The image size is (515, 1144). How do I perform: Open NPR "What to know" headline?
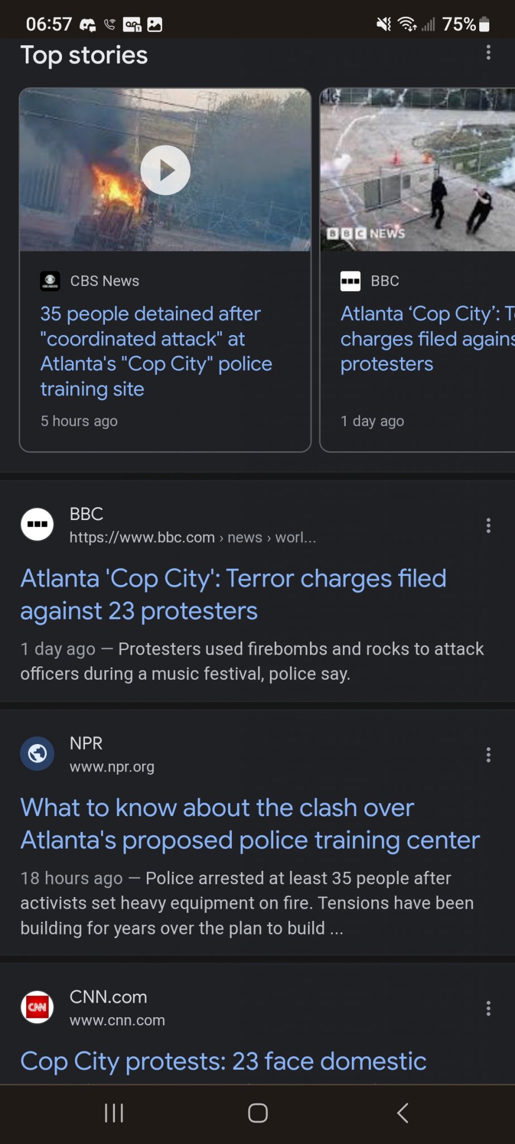pyautogui.click(x=250, y=823)
